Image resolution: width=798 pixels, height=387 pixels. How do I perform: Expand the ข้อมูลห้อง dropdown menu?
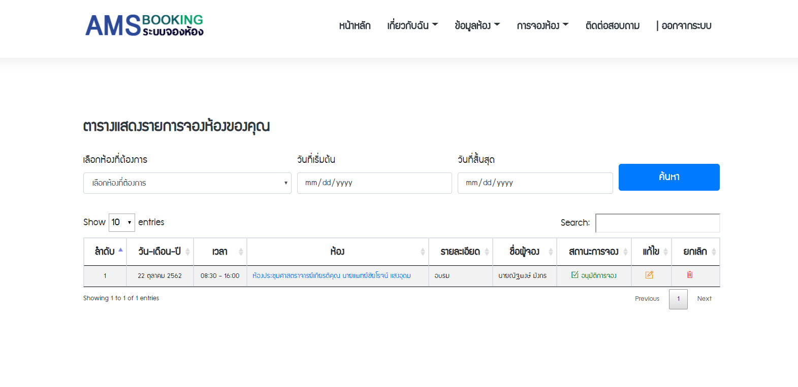tap(477, 25)
